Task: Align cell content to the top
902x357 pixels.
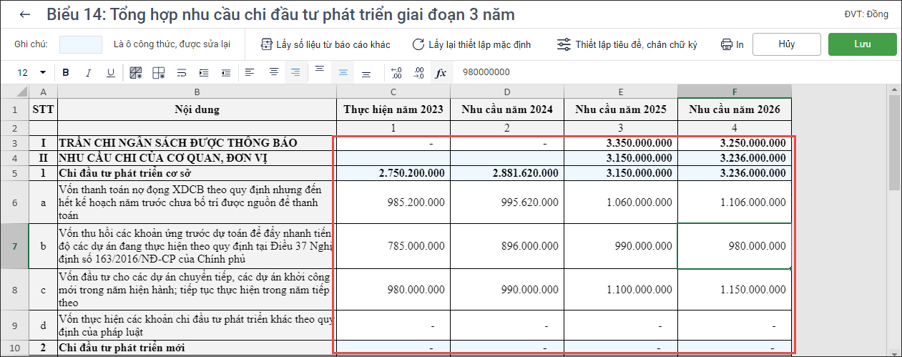Action: click(319, 71)
